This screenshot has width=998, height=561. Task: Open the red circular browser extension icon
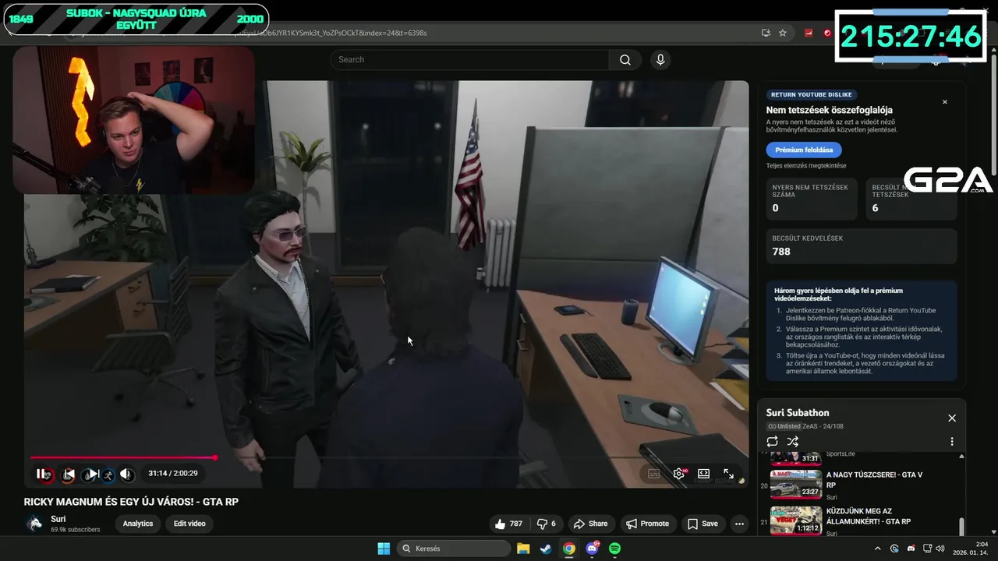tap(827, 33)
